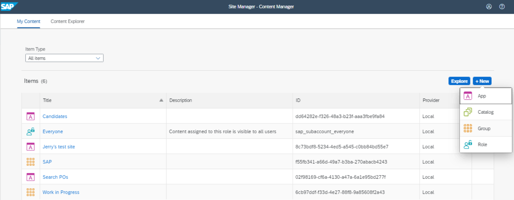Choose Role from the New menu
The width and height of the screenshot is (514, 200).
tap(486, 145)
